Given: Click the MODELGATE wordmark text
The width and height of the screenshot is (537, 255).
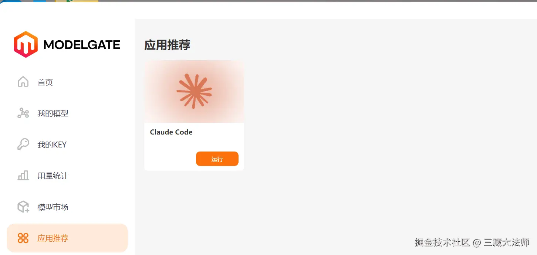Looking at the screenshot, I should pos(82,45).
